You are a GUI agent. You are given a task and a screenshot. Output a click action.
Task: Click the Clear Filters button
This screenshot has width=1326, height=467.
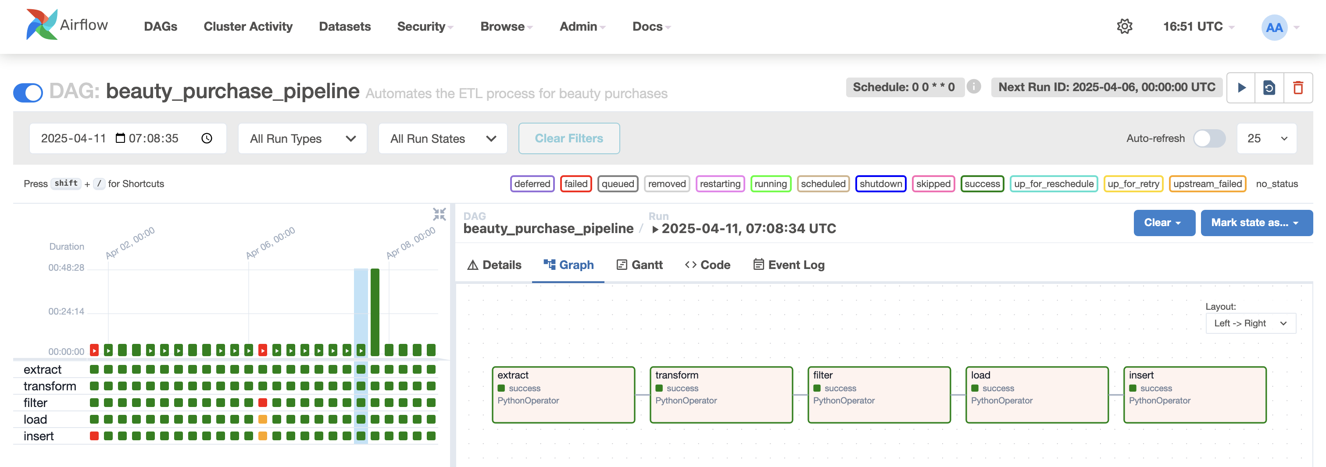(568, 138)
